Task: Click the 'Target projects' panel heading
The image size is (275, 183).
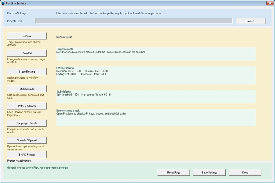Action: pyautogui.click(x=65, y=49)
